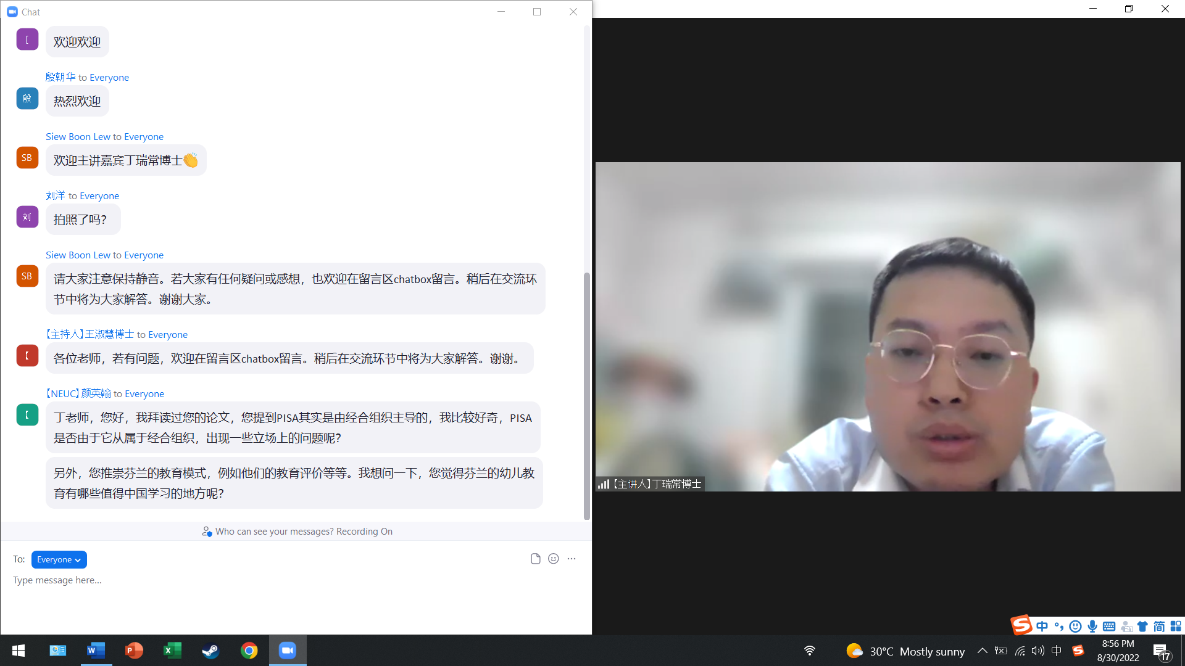Screen dimensions: 1185x666
Task: Click the Wi-Fi icon left of weather
Action: pyautogui.click(x=810, y=651)
